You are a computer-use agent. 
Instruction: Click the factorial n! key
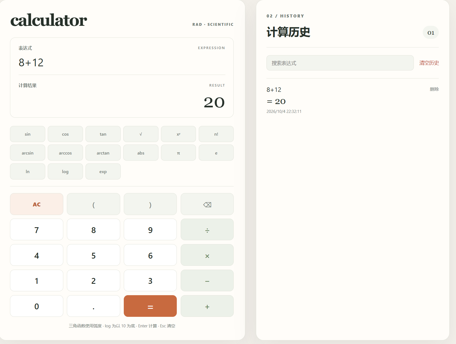pos(216,134)
